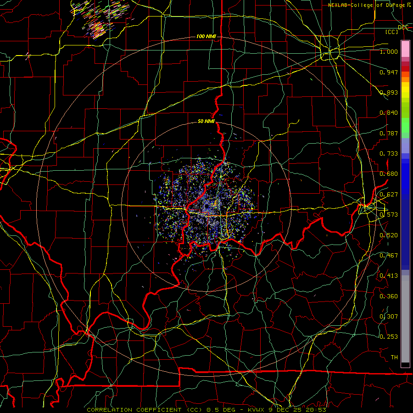The image size is (413, 413).
Task: Click the 0.467 legend value
Action: pyautogui.click(x=389, y=255)
